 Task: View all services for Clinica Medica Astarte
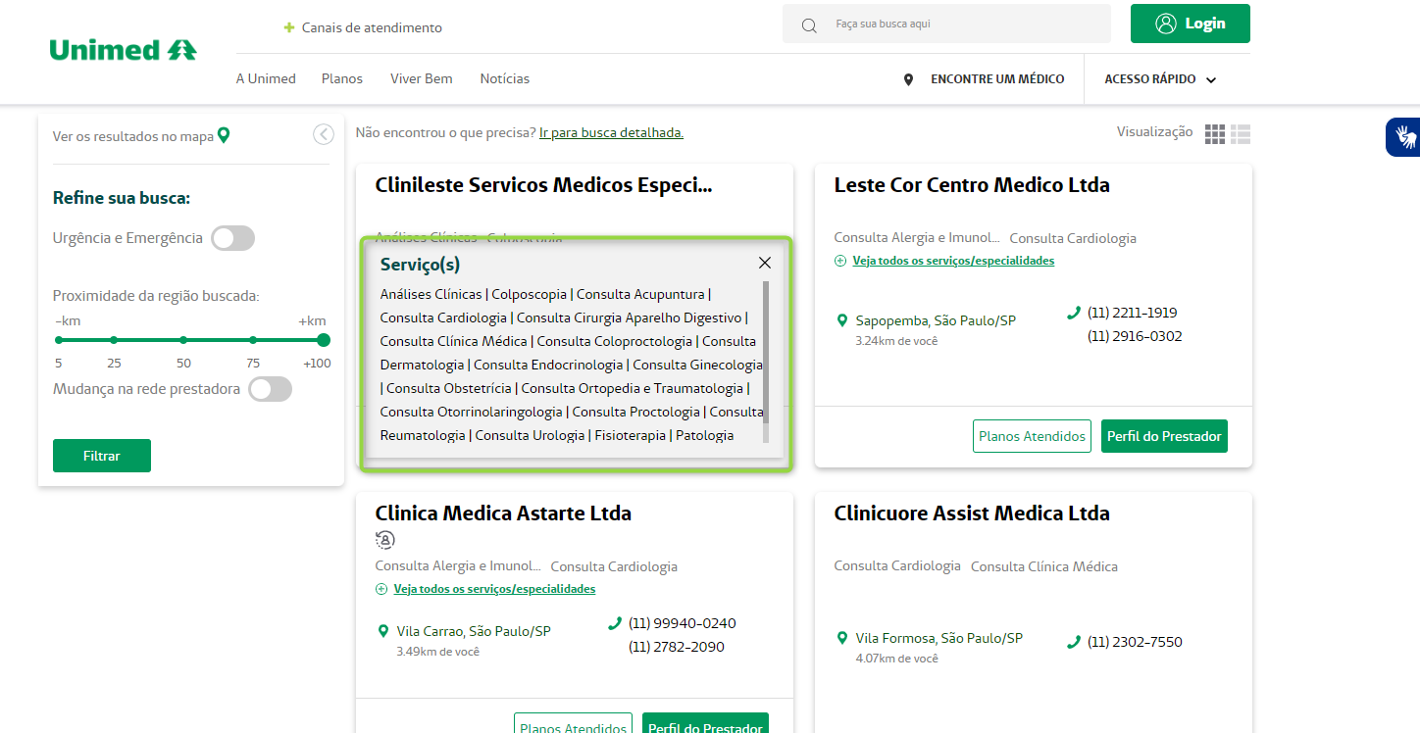point(494,589)
